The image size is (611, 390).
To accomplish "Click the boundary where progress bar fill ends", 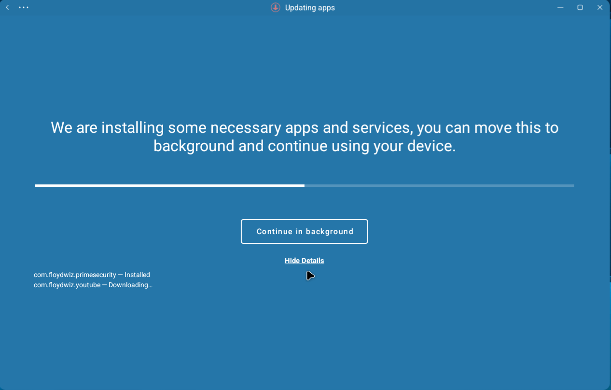I will pyautogui.click(x=305, y=185).
